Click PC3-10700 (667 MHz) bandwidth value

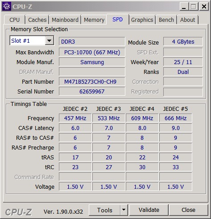click(92, 52)
